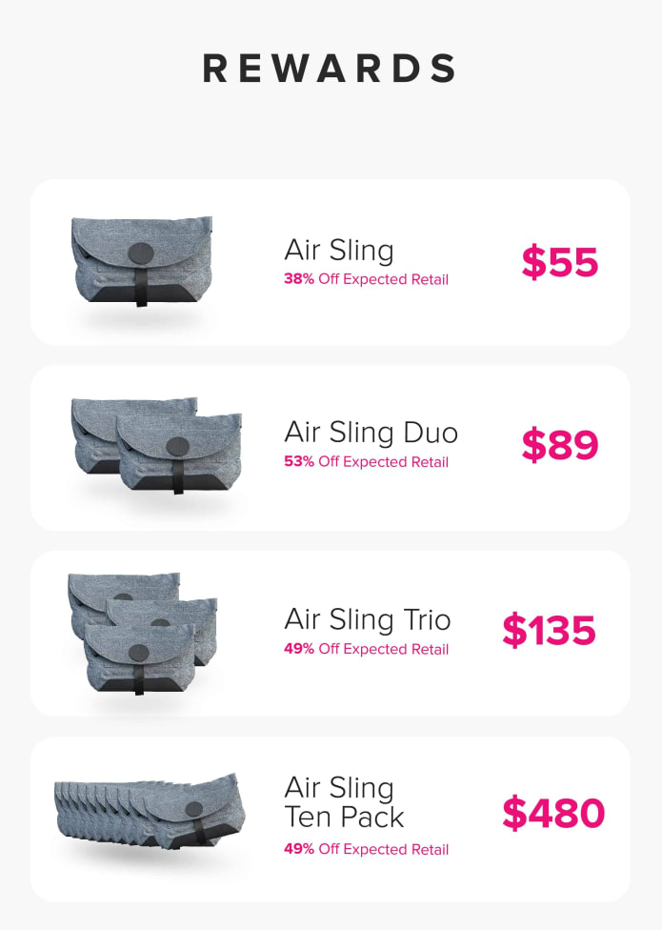Select the Air Sling Trio title
Screen dimensions: 662x930
pos(368,619)
